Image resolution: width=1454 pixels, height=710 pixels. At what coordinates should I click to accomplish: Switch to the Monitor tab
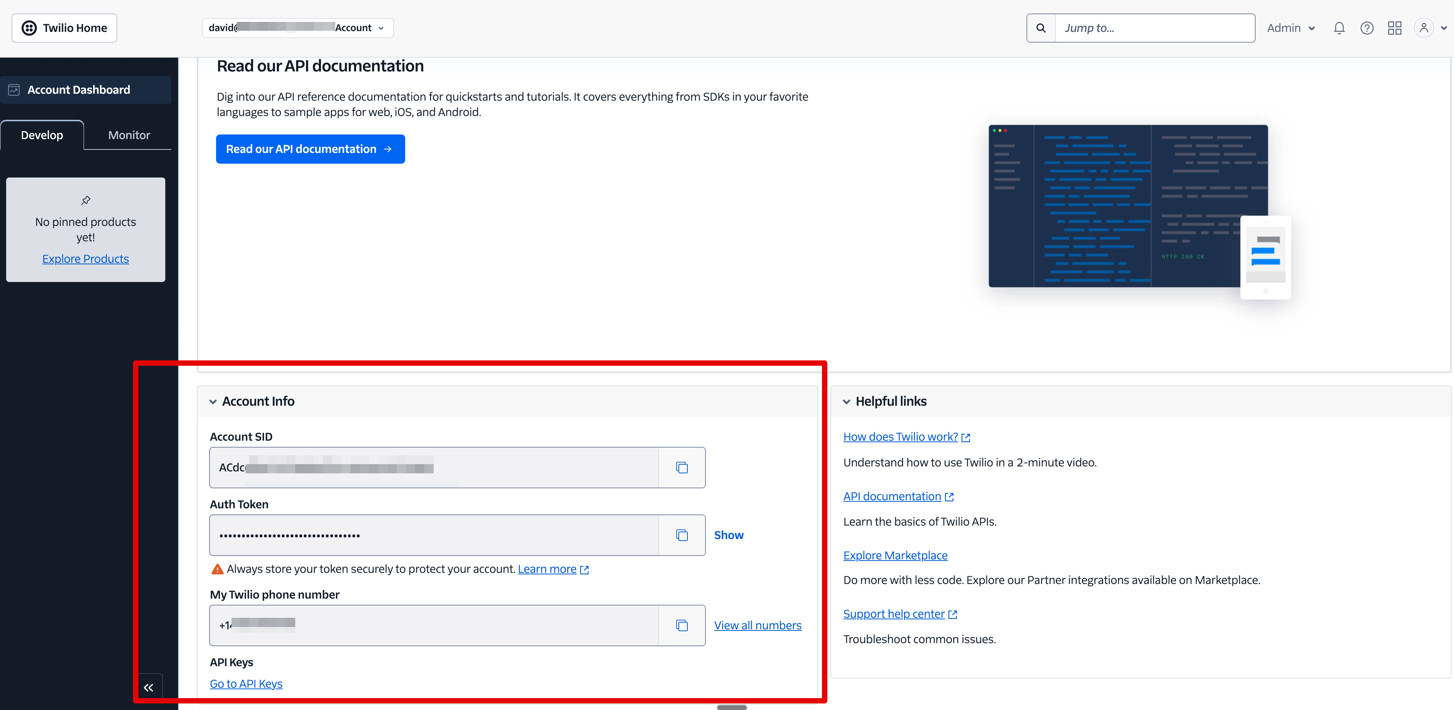coord(129,135)
